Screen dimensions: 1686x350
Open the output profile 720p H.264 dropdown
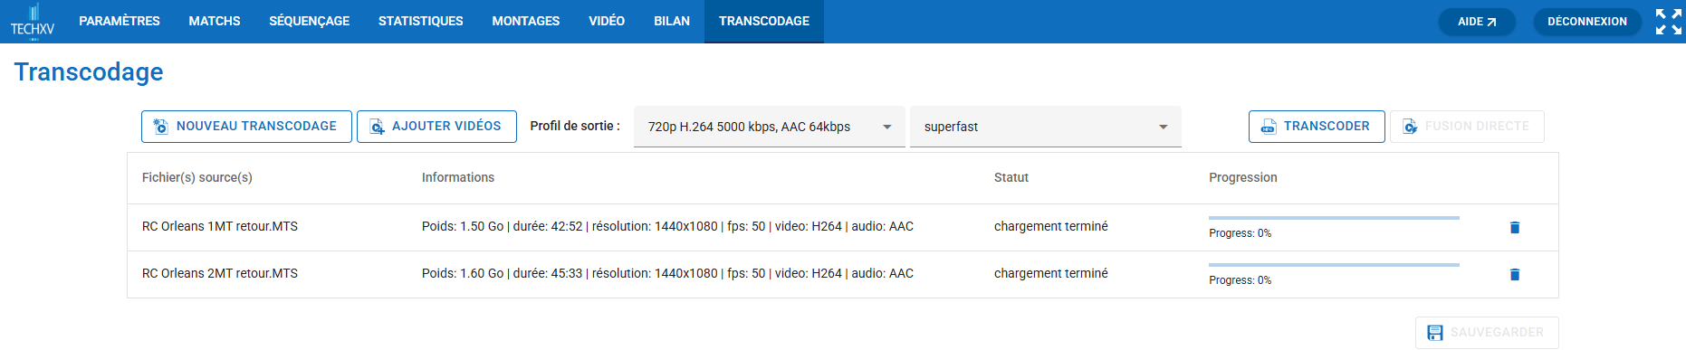(x=770, y=127)
